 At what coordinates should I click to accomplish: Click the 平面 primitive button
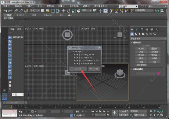[154, 62]
